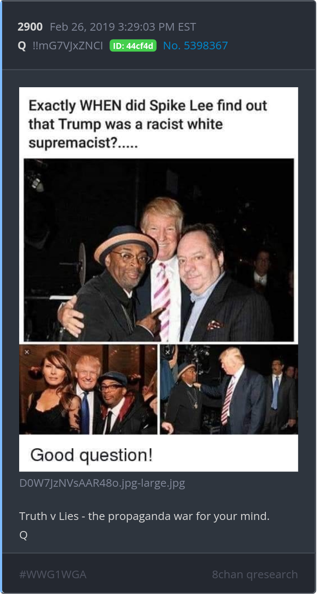
Task: Open post link No. 5398367
Action: pyautogui.click(x=196, y=46)
